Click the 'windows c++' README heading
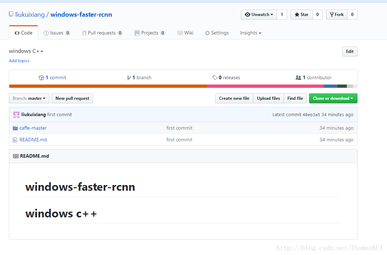This screenshot has height=255, width=387. [61, 213]
